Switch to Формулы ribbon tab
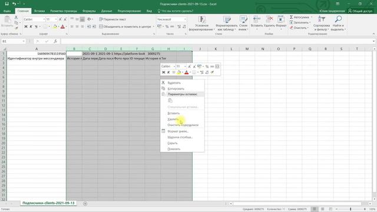The image size is (377, 212). coord(89,11)
